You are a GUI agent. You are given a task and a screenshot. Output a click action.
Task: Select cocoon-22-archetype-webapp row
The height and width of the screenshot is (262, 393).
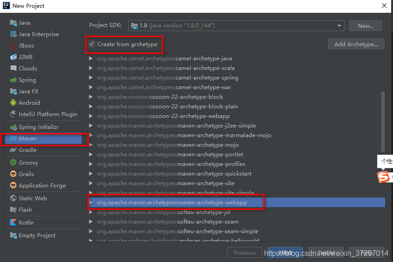tap(236, 116)
